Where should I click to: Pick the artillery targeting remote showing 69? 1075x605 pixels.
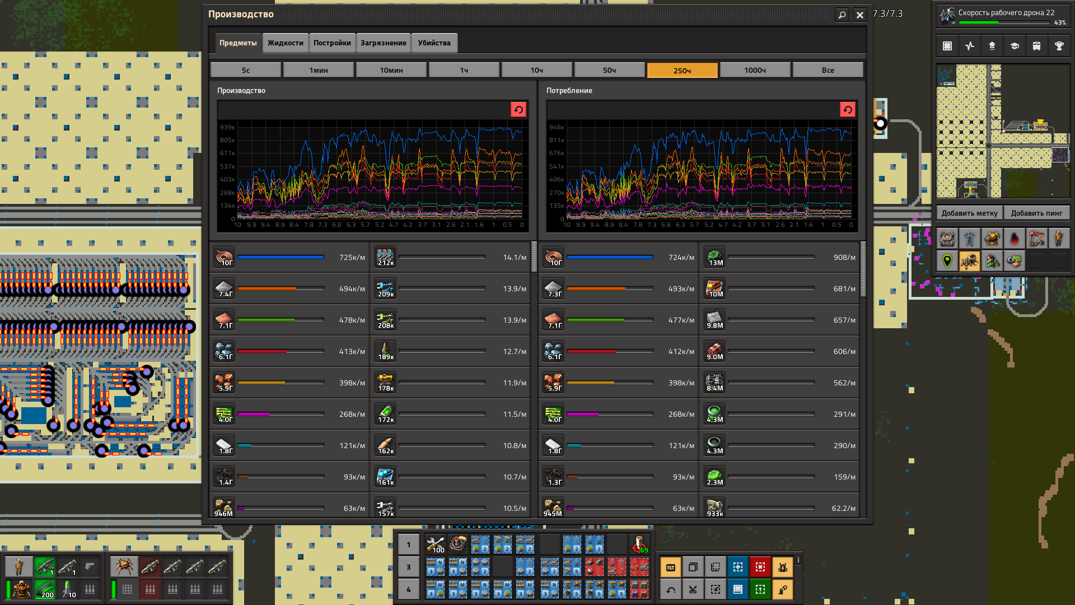(639, 544)
